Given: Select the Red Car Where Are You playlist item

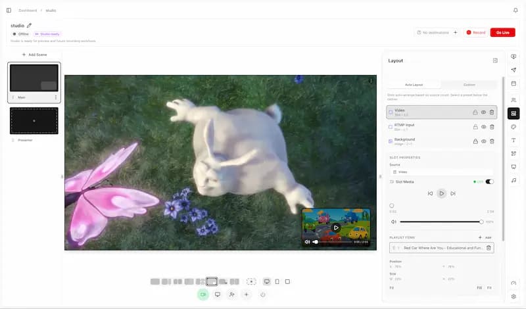Looking at the screenshot, I should point(441,248).
